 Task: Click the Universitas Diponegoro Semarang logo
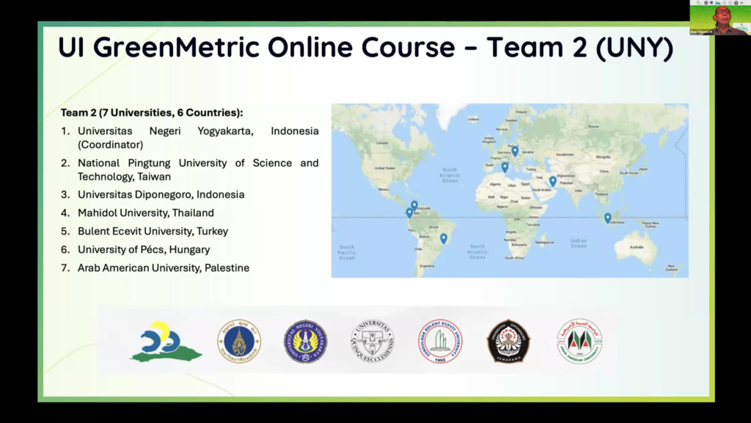click(508, 342)
